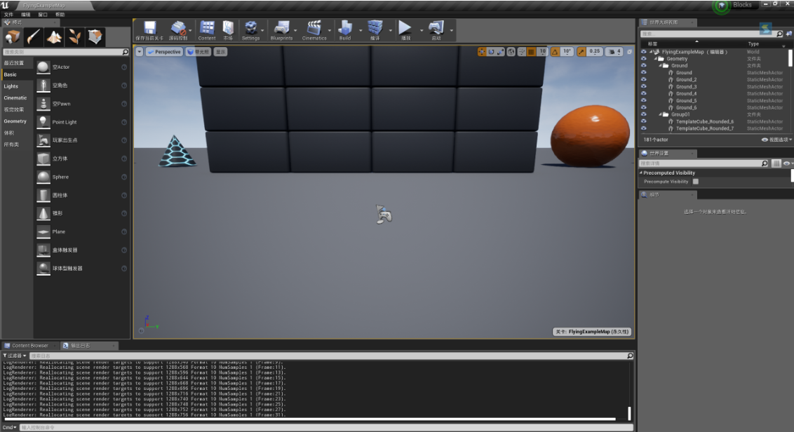Open the Content browser from toolbar
Screen dimensions: 794x432
pyautogui.click(x=207, y=28)
